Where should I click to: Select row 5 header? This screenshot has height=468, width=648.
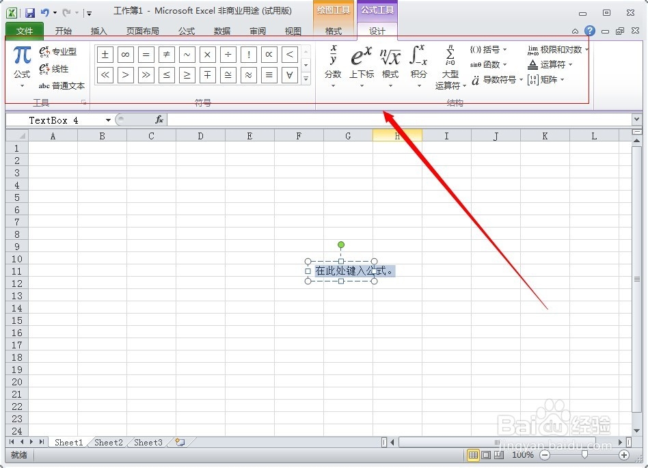pyautogui.click(x=16, y=197)
